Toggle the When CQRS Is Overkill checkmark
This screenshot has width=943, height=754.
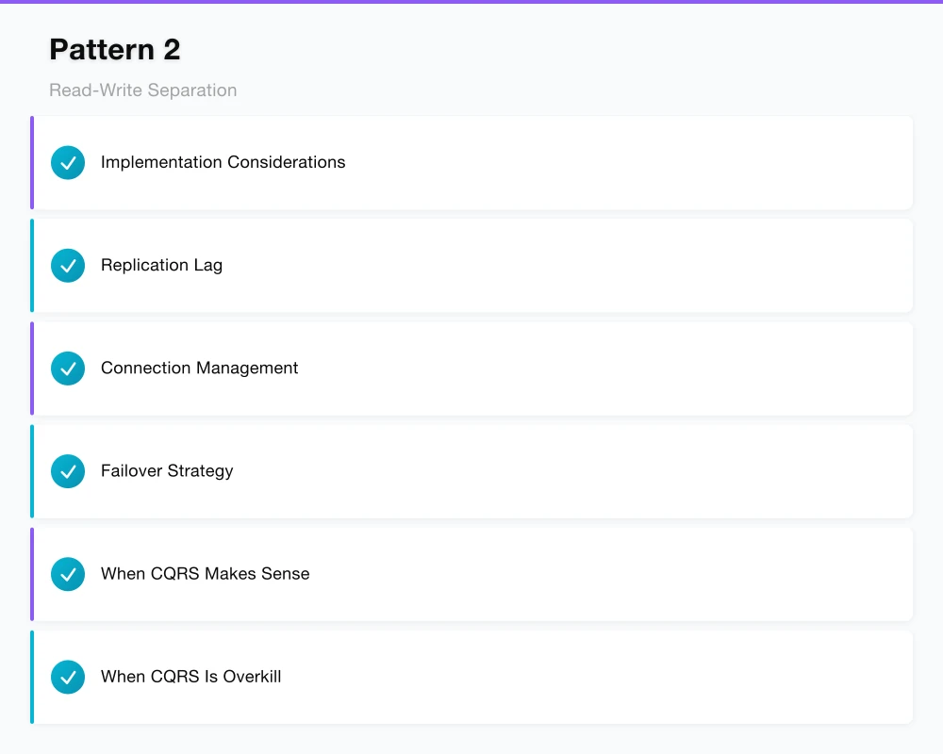tap(68, 677)
